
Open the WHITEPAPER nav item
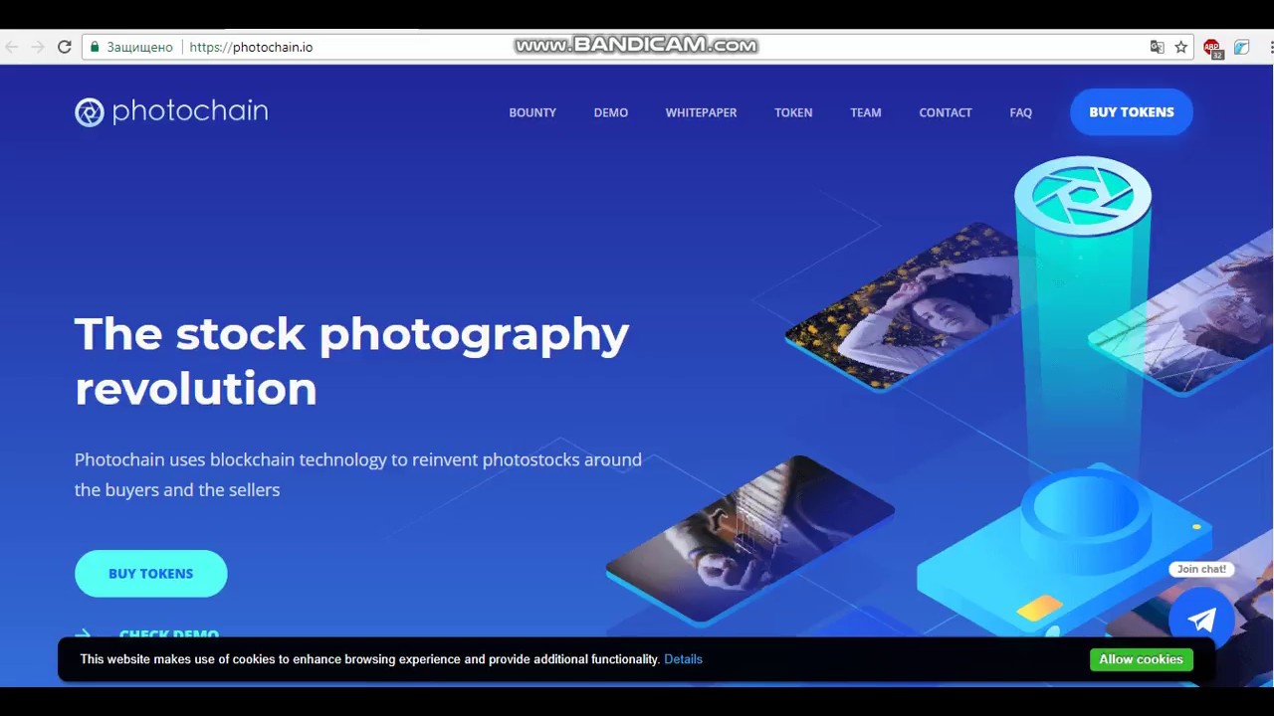[701, 112]
